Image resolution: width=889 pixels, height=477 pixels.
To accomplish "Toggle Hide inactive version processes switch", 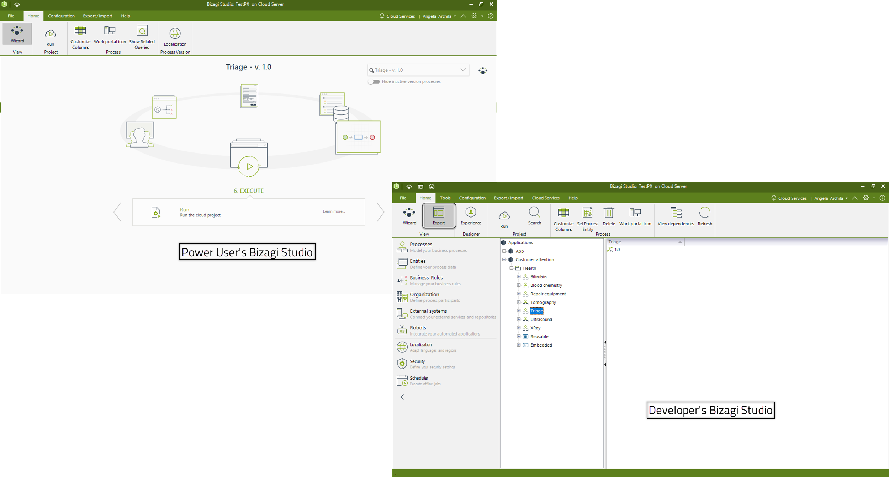I will [374, 82].
